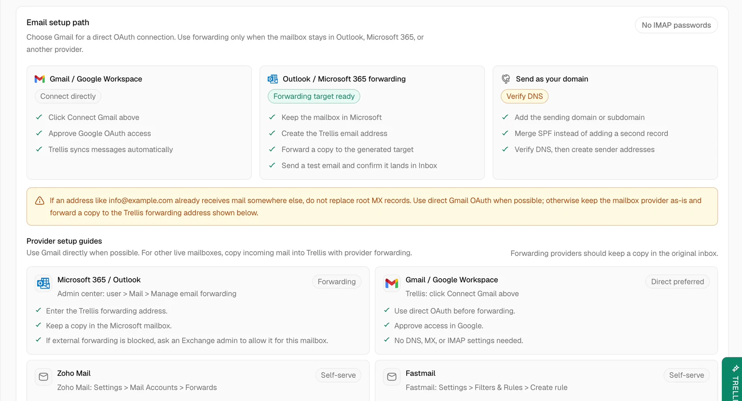Click Verify DNS, then create sender addresses step
Image resolution: width=742 pixels, height=401 pixels.
point(584,150)
